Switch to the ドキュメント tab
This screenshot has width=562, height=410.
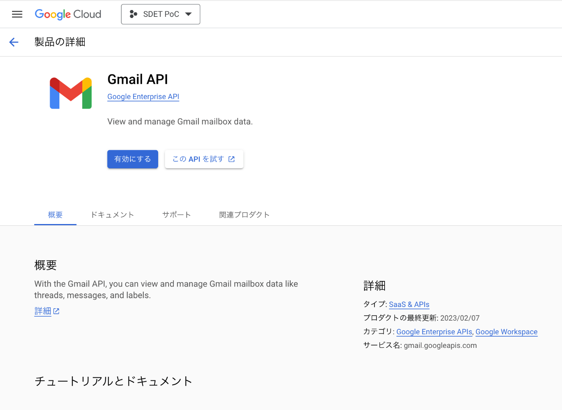click(112, 214)
